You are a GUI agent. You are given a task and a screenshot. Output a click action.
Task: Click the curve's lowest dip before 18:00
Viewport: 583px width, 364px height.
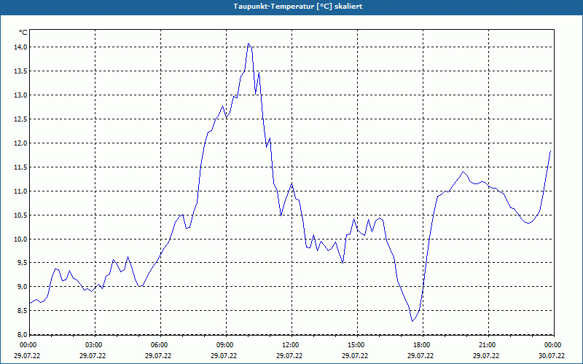click(412, 321)
